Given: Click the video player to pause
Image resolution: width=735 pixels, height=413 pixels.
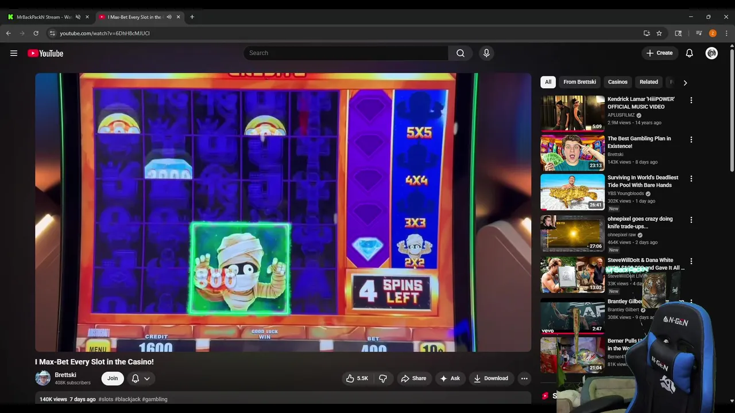Looking at the screenshot, I should pyautogui.click(x=283, y=212).
